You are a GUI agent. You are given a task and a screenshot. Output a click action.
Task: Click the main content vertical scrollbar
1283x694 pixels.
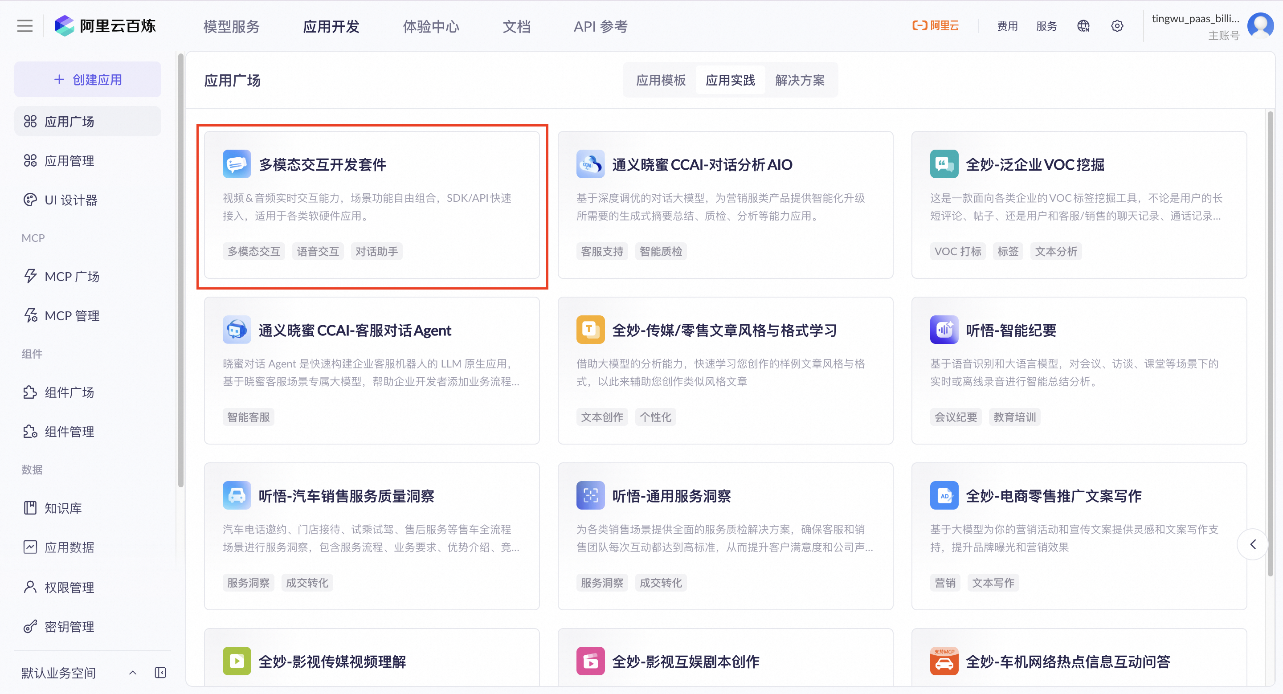tap(1270, 343)
